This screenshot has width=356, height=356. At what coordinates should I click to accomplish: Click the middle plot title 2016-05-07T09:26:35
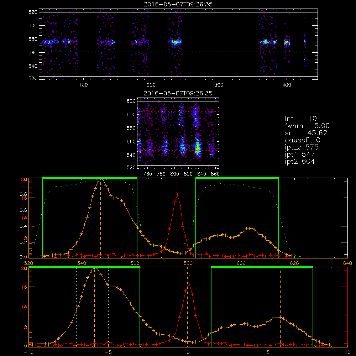(178, 93)
